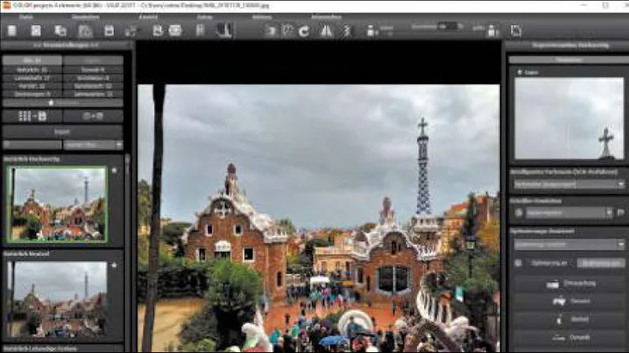Click the first toolbar icon below Datei
629x353 pixels.
(x=12, y=31)
